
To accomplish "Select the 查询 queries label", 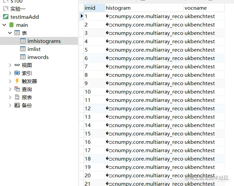I will point(27,89).
